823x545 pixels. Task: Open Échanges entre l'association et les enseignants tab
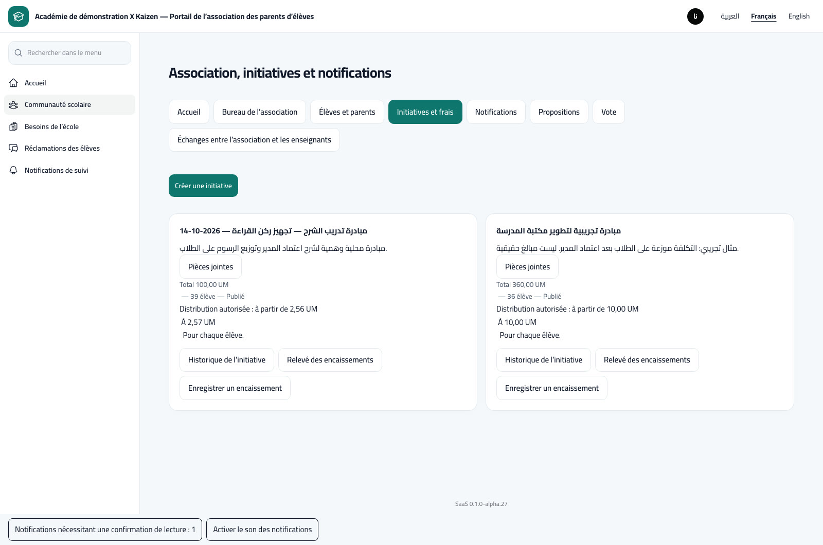[x=254, y=140]
